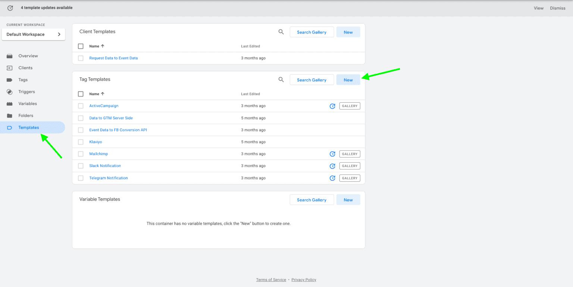Click update icon for ActiveCampaign template
Viewport: 573px width, 287px height.
click(x=332, y=106)
